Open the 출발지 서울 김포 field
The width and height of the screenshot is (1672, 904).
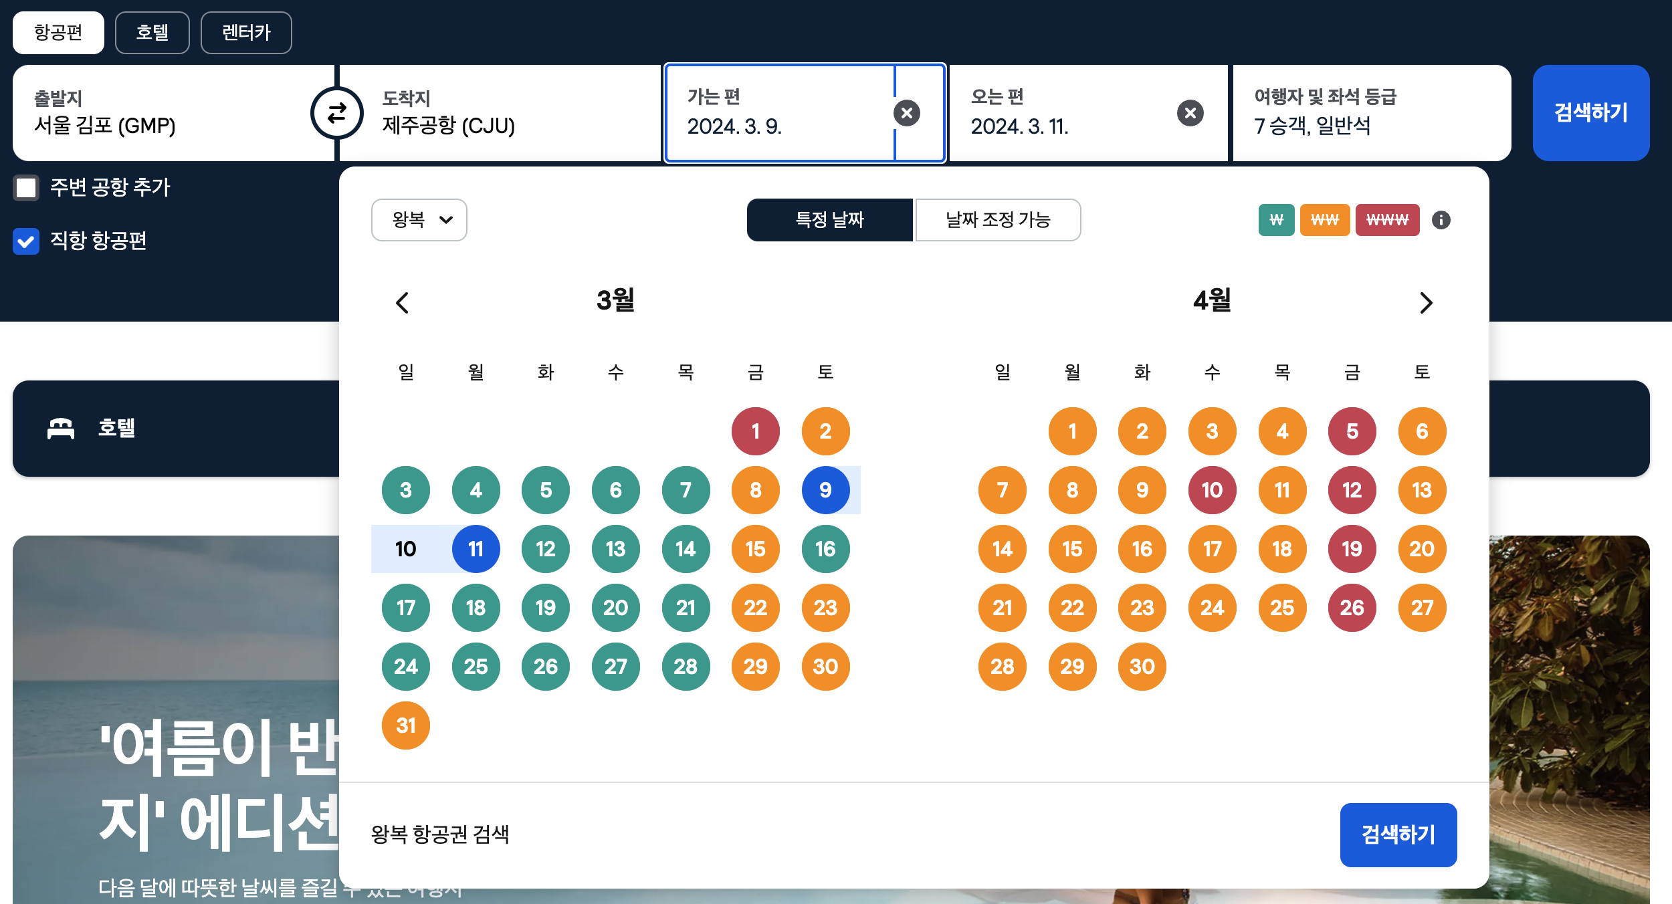pos(161,113)
